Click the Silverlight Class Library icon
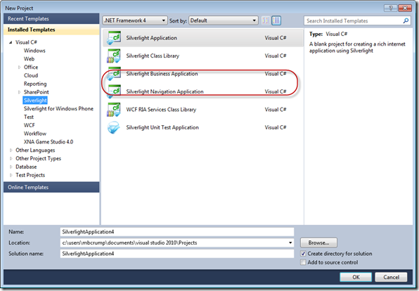The height and width of the screenshot is (291, 419). [x=114, y=56]
